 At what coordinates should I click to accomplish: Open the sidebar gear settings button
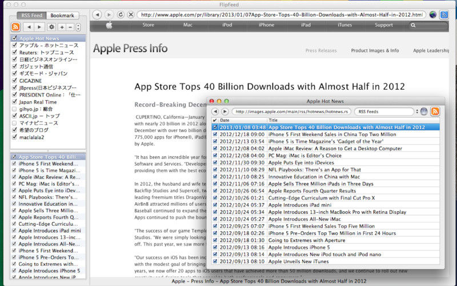51,27
